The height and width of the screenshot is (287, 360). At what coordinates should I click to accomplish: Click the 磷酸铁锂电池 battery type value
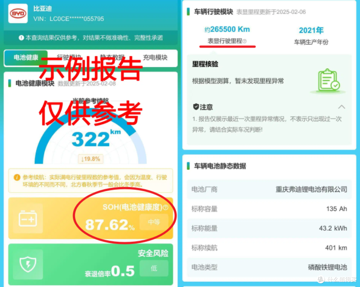click(x=327, y=267)
